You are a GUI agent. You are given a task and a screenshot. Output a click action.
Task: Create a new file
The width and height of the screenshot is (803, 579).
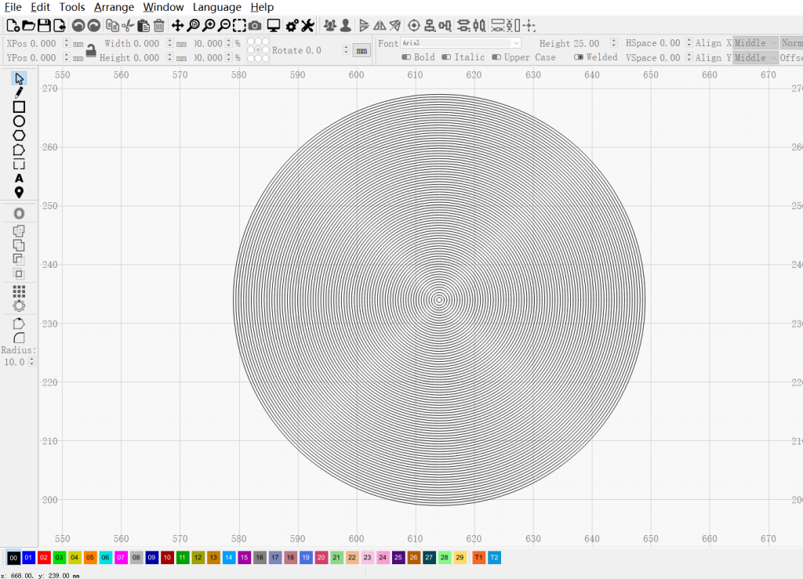[13, 26]
